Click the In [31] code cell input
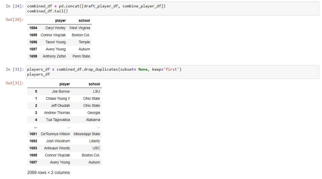This screenshot has width=322, height=179. [x=172, y=72]
